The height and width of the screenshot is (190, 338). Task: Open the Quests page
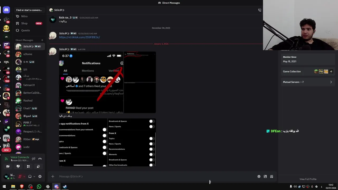pyautogui.click(x=30, y=30)
